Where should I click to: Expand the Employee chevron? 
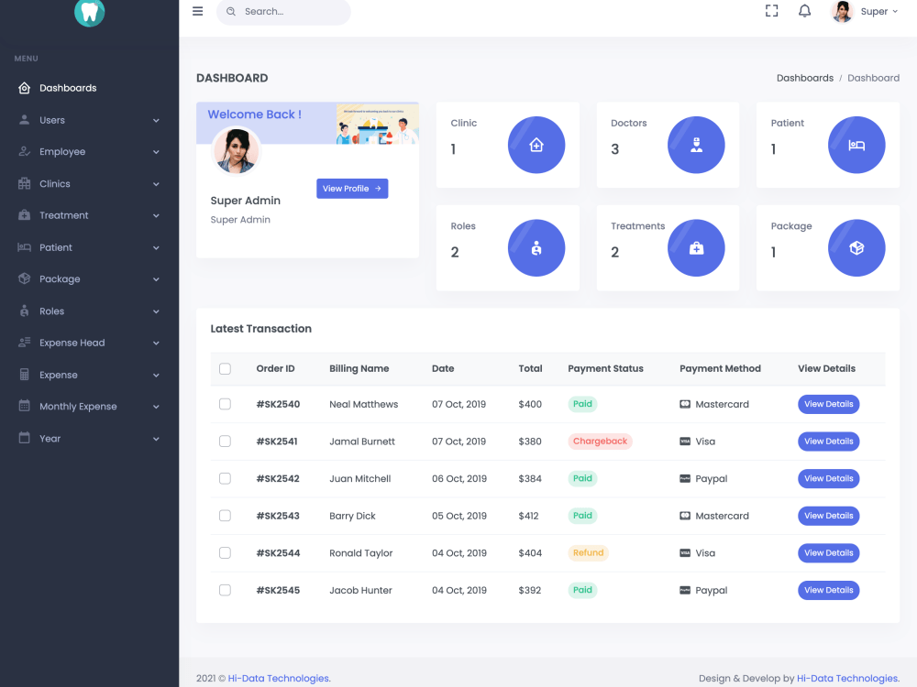coord(156,152)
